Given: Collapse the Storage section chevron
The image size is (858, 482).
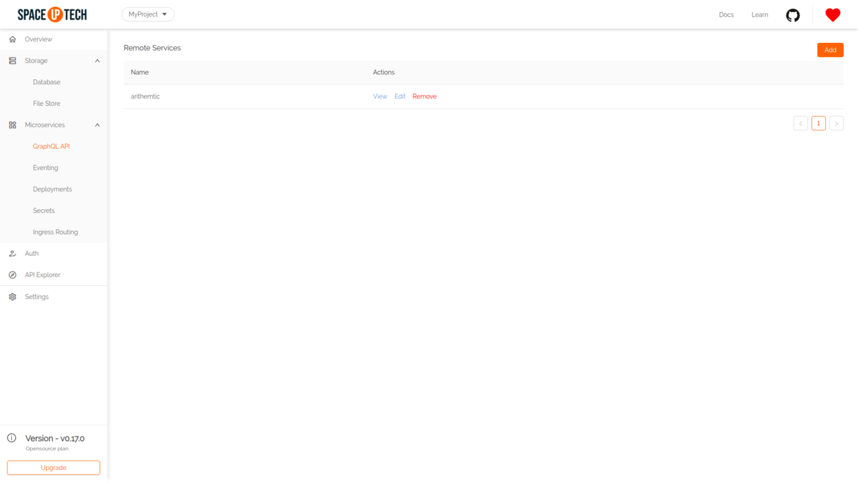Looking at the screenshot, I should tap(97, 61).
